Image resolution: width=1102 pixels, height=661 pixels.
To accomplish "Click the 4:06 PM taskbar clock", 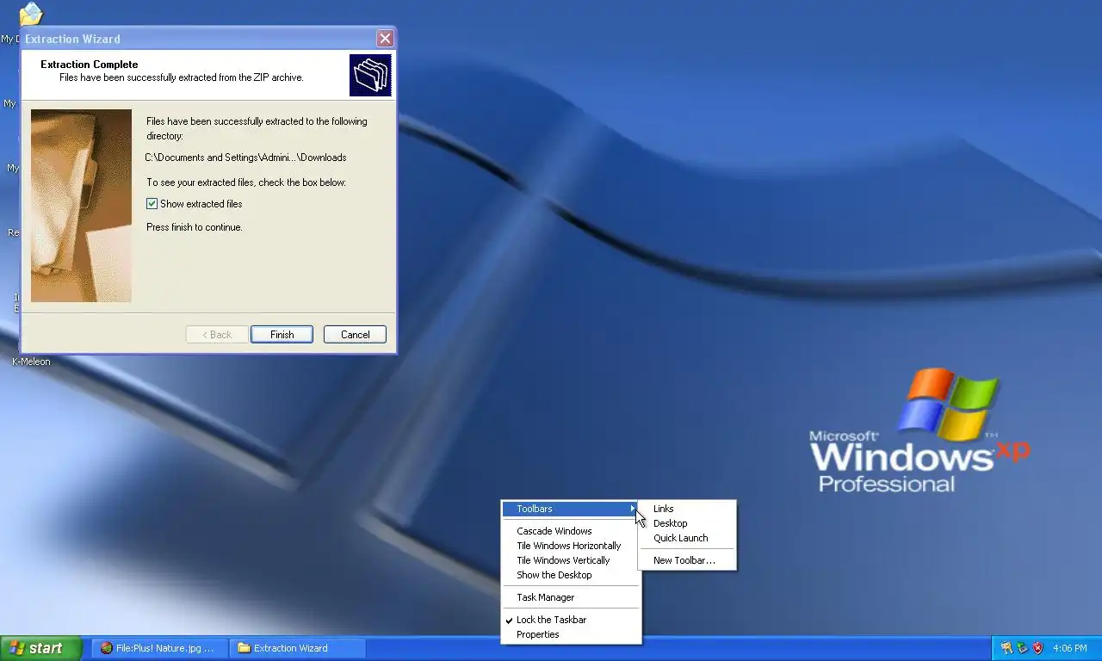I will click(x=1070, y=648).
